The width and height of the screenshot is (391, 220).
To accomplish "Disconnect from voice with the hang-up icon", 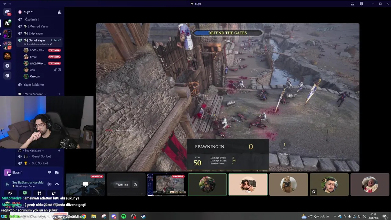I will tap(57, 184).
